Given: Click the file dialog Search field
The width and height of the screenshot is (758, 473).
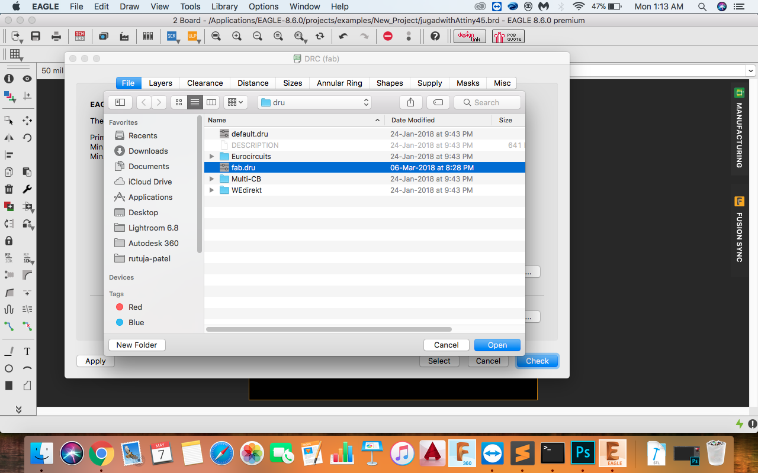Looking at the screenshot, I should click(x=487, y=102).
